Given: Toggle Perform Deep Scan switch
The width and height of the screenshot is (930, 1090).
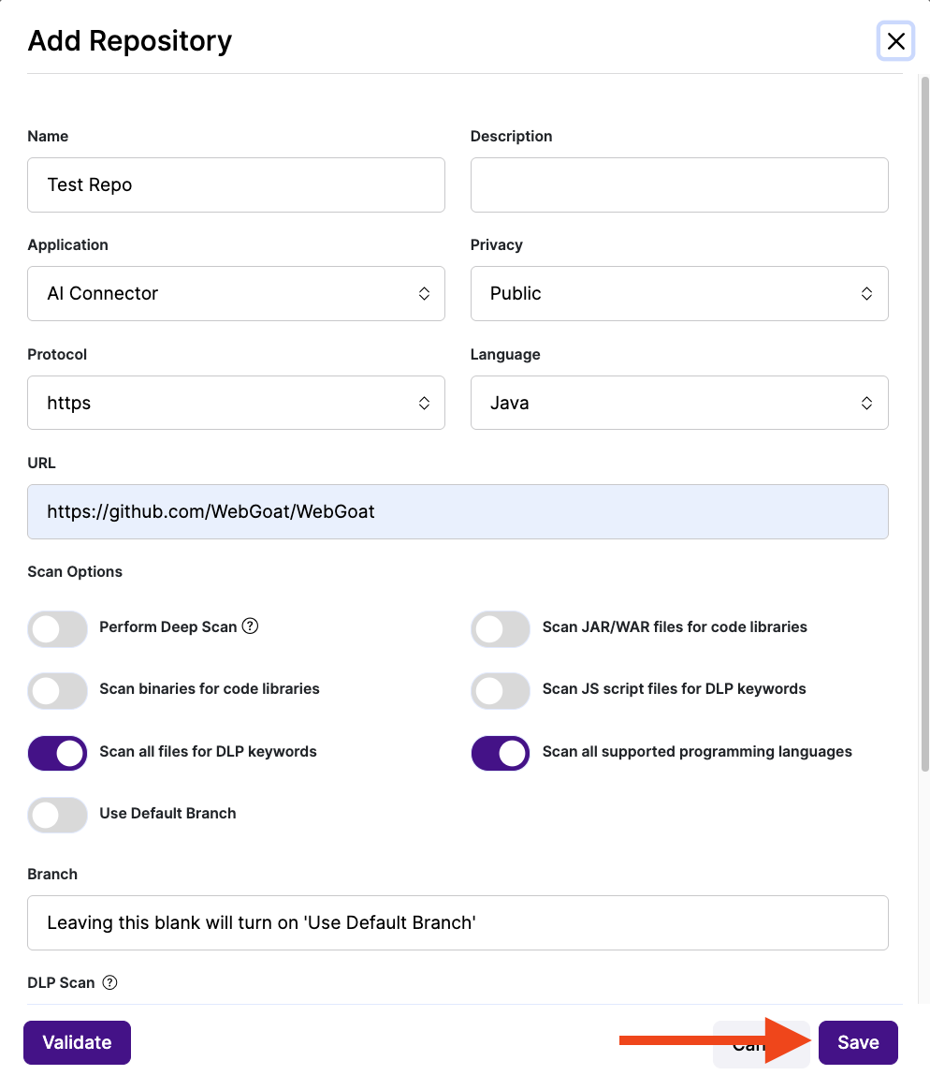Looking at the screenshot, I should (58, 629).
